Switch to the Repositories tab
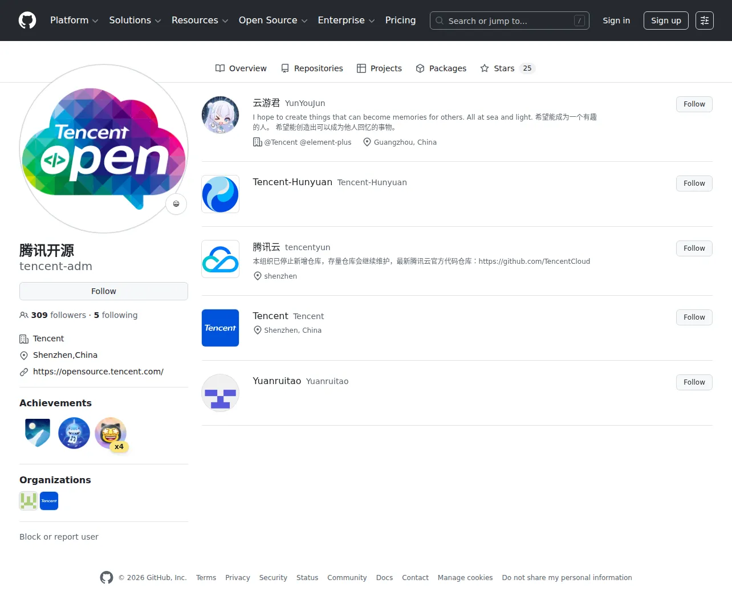Screen dimensions: 732x608 (x=312, y=68)
